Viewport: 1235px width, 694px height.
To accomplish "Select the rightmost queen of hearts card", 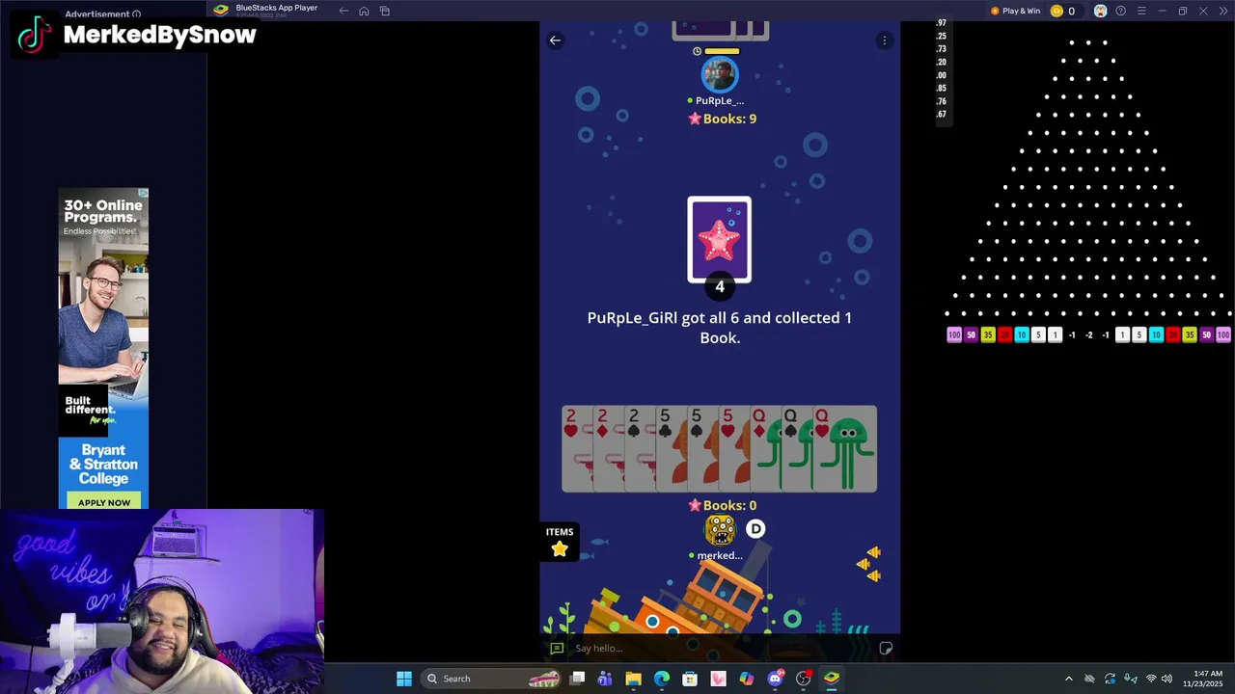I will 844,449.
